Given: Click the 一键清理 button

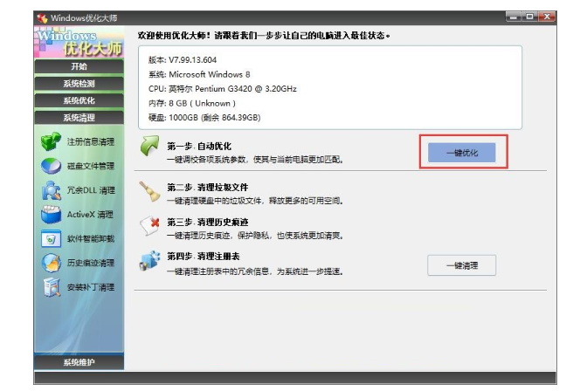Looking at the screenshot, I should (461, 265).
